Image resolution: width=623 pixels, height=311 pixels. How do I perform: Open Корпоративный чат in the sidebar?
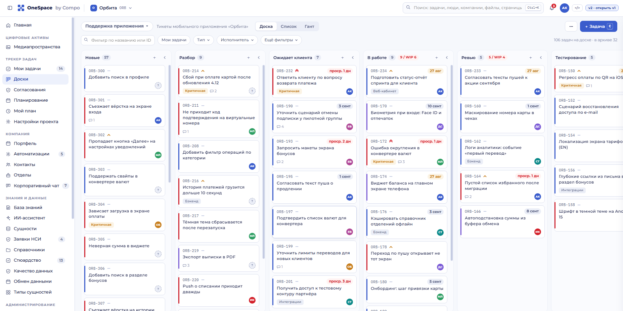click(36, 186)
